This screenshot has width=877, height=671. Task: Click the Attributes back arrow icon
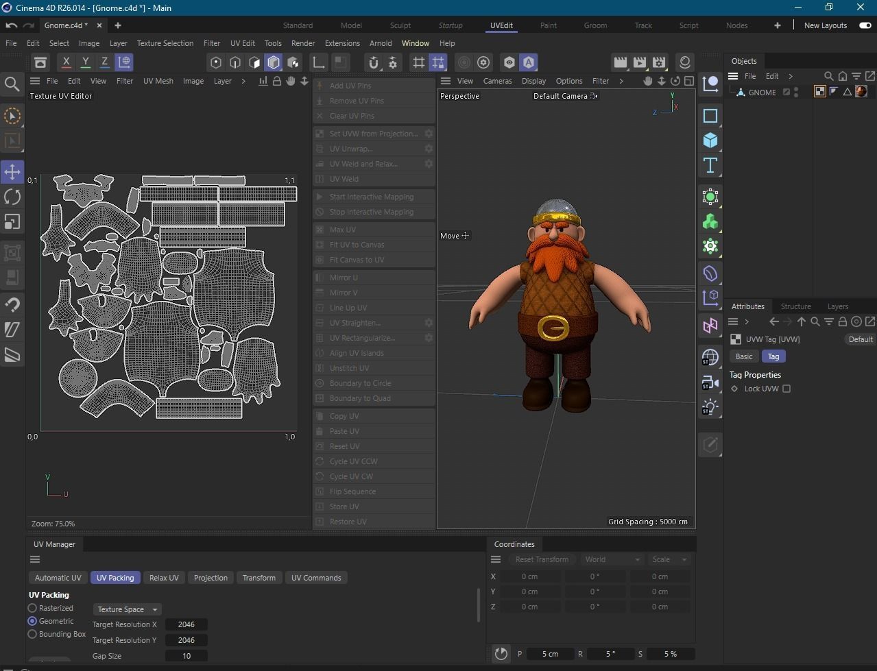point(774,321)
